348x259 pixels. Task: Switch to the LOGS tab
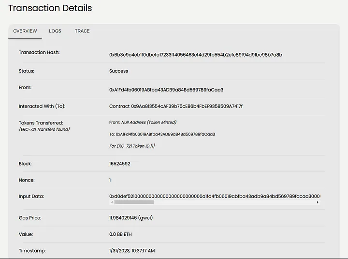[x=55, y=31]
